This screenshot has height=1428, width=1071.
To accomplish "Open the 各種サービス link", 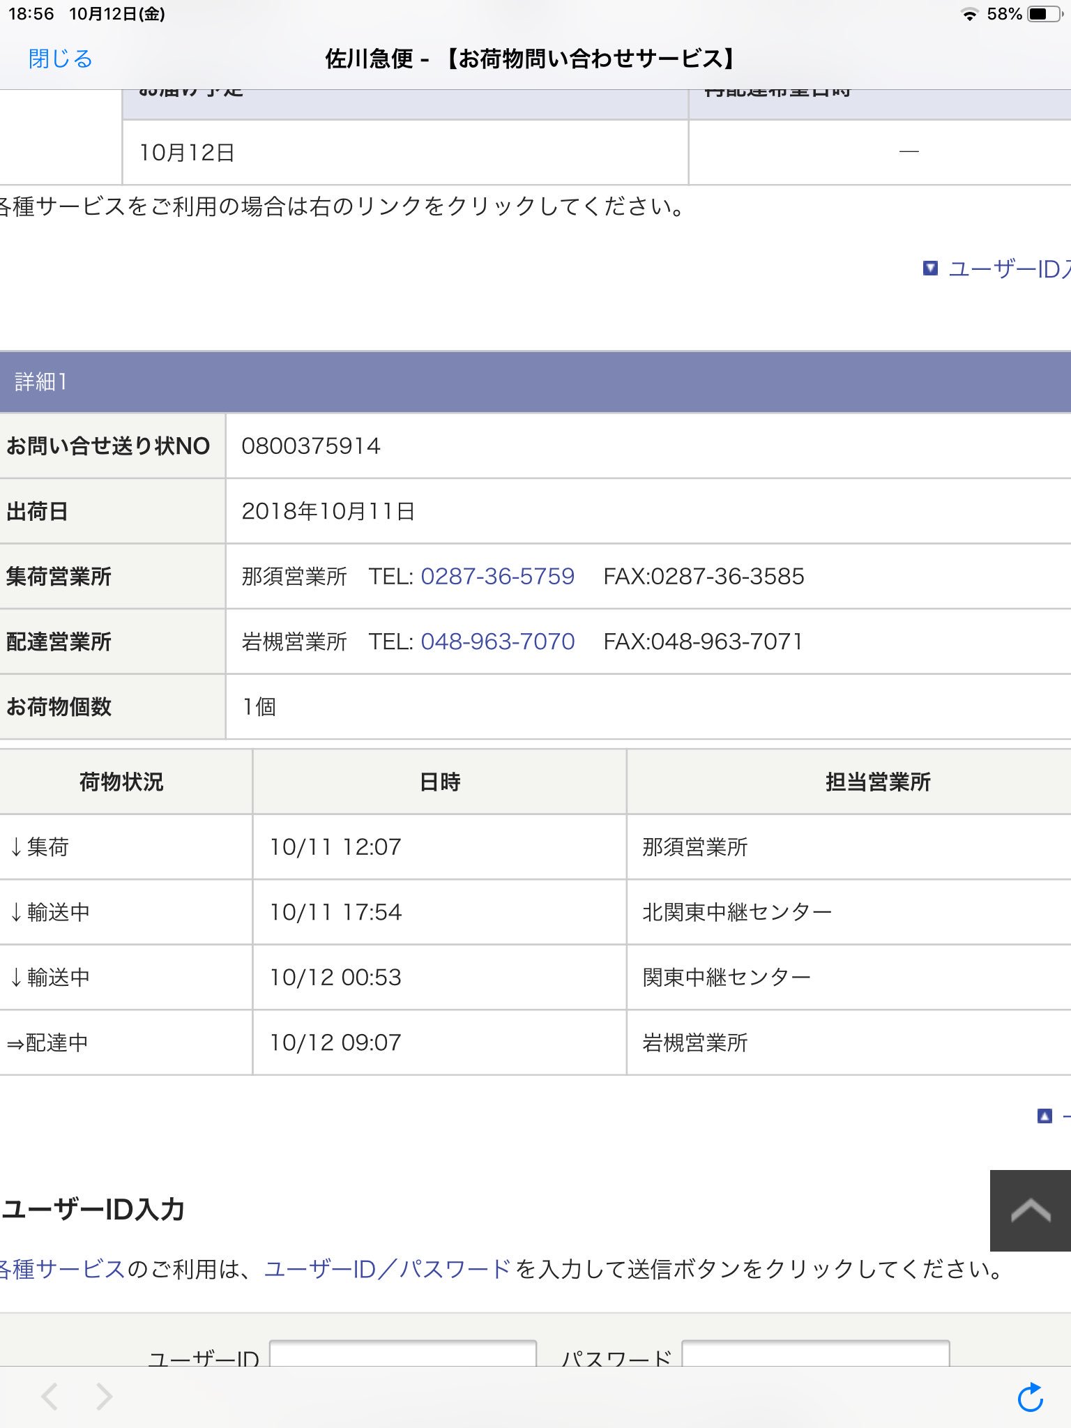I will coord(62,1269).
